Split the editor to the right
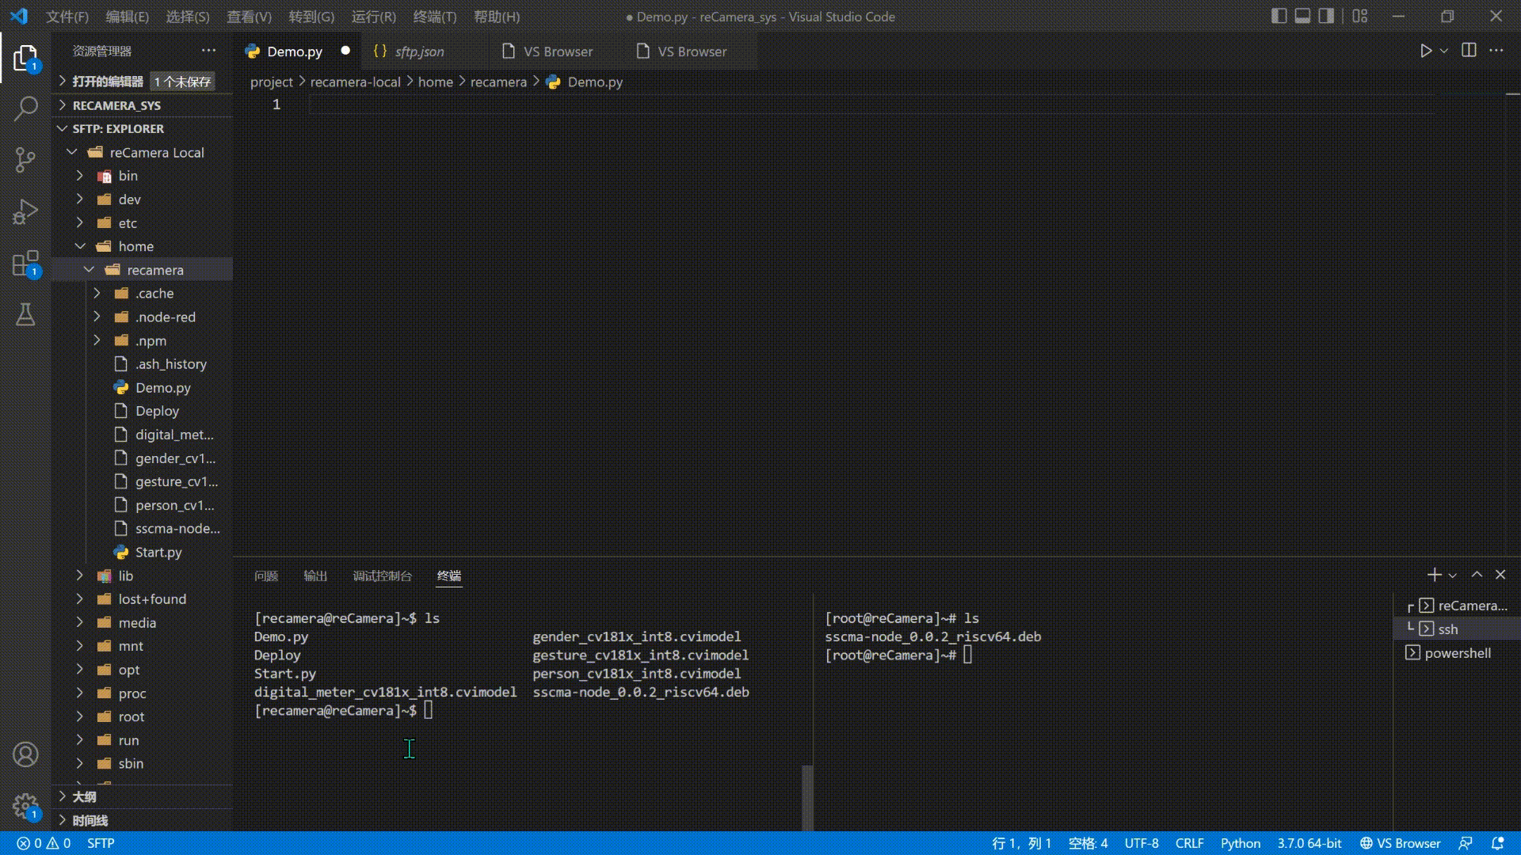1521x855 pixels. click(x=1469, y=51)
